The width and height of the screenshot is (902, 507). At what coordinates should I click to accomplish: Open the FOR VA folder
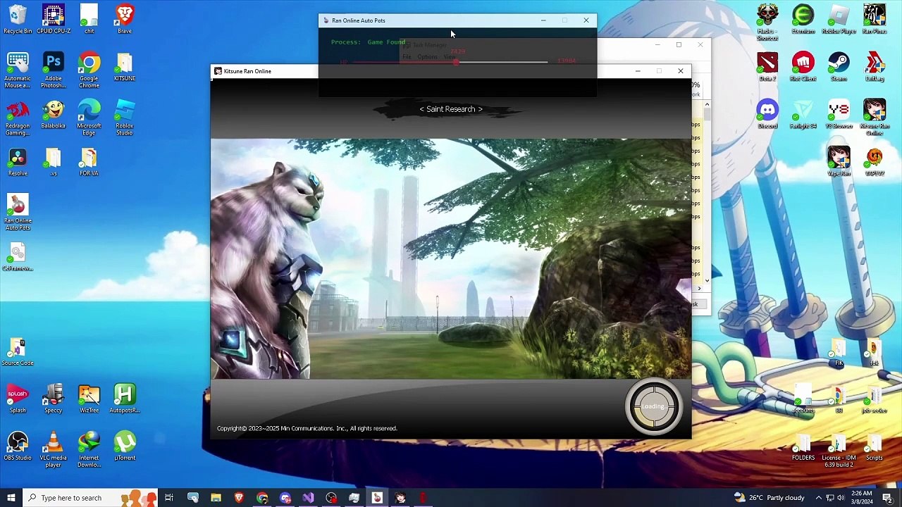coord(89,162)
